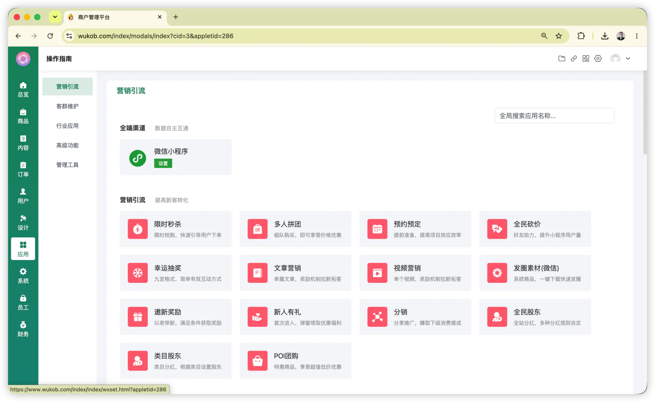
Task: Click the browser address bar URL
Action: 156,36
